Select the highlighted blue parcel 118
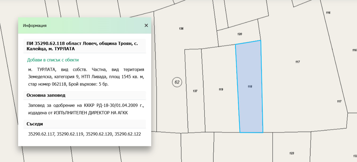Image resolution: width=357 pixels, height=162 pixels. point(249,87)
